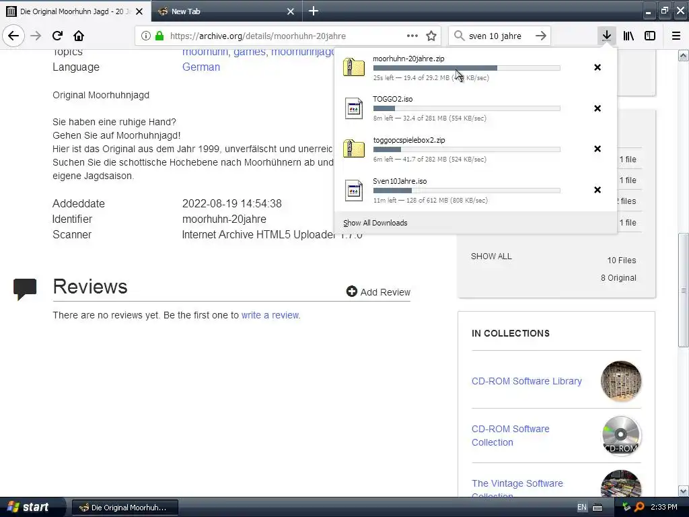Click the vertical scrollbar down arrow
This screenshot has height=517, width=689.
coord(684,491)
